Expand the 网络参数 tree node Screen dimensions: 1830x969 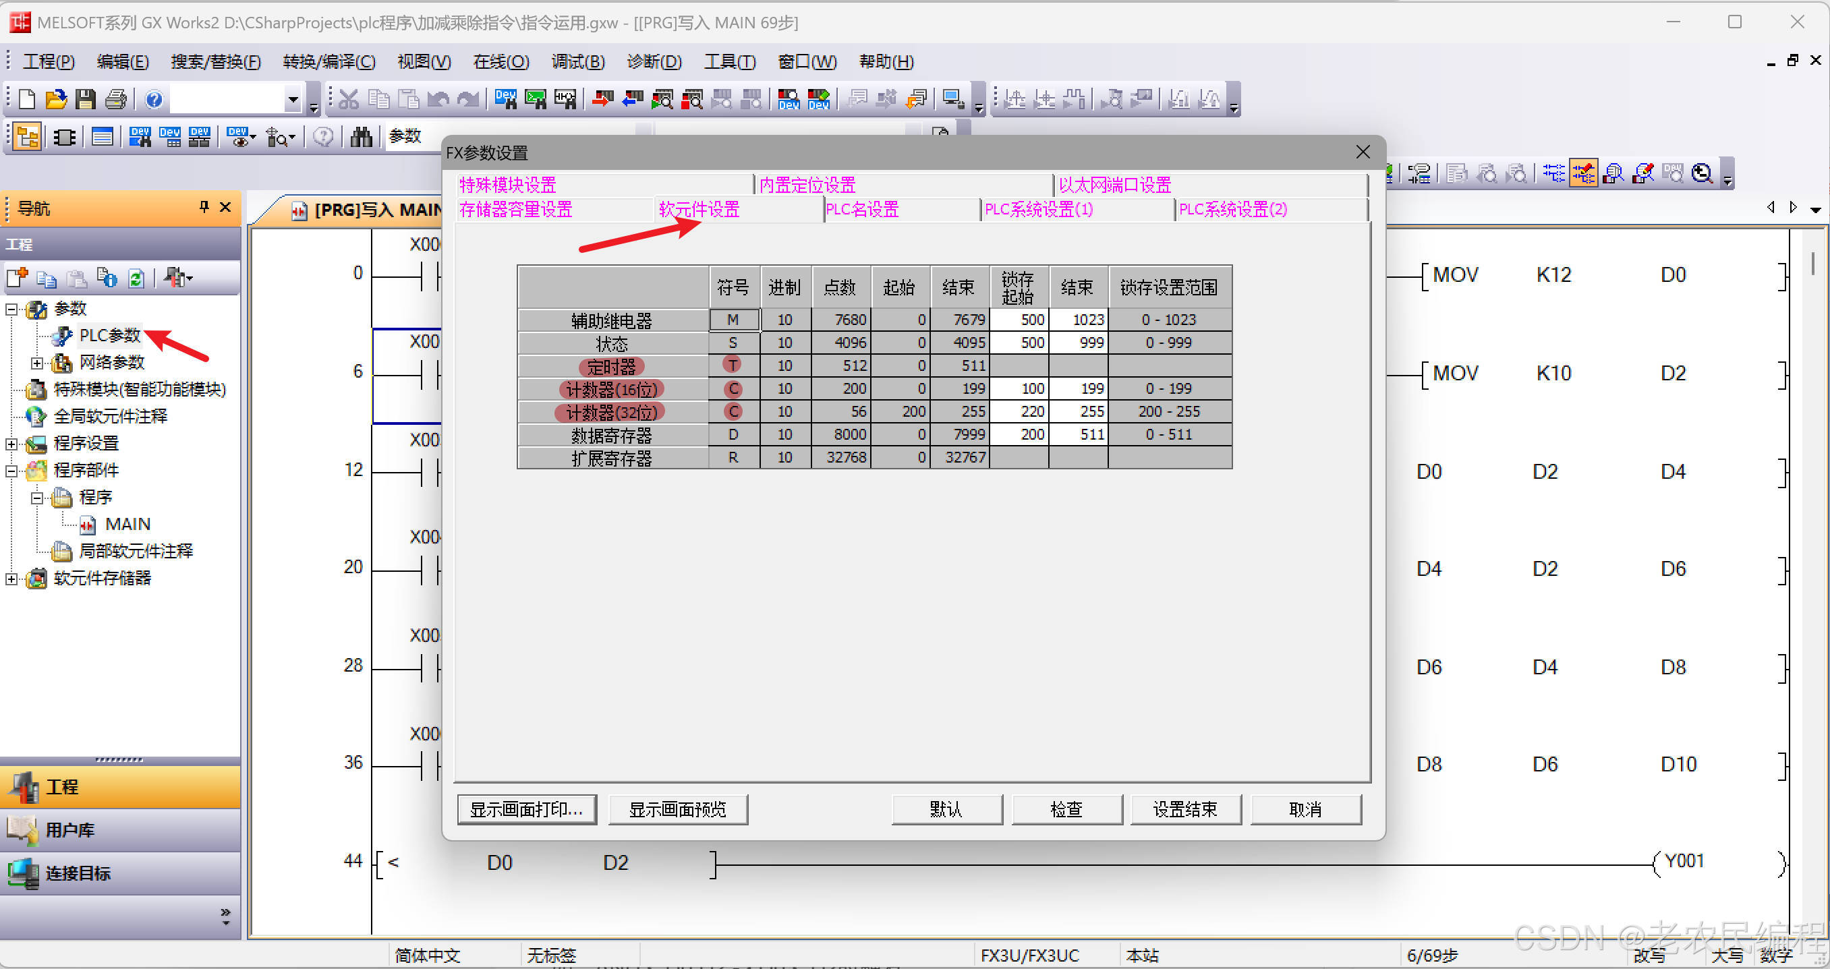coord(37,363)
